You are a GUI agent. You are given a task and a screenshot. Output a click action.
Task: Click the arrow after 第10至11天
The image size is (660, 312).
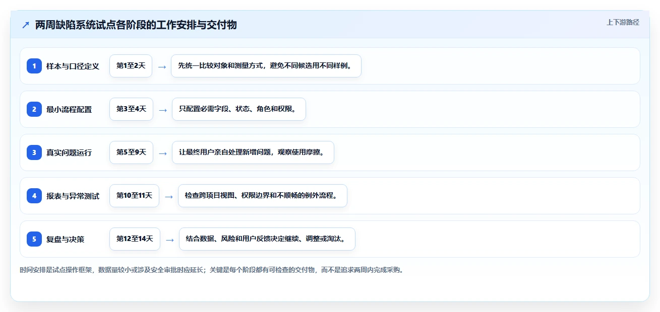168,196
